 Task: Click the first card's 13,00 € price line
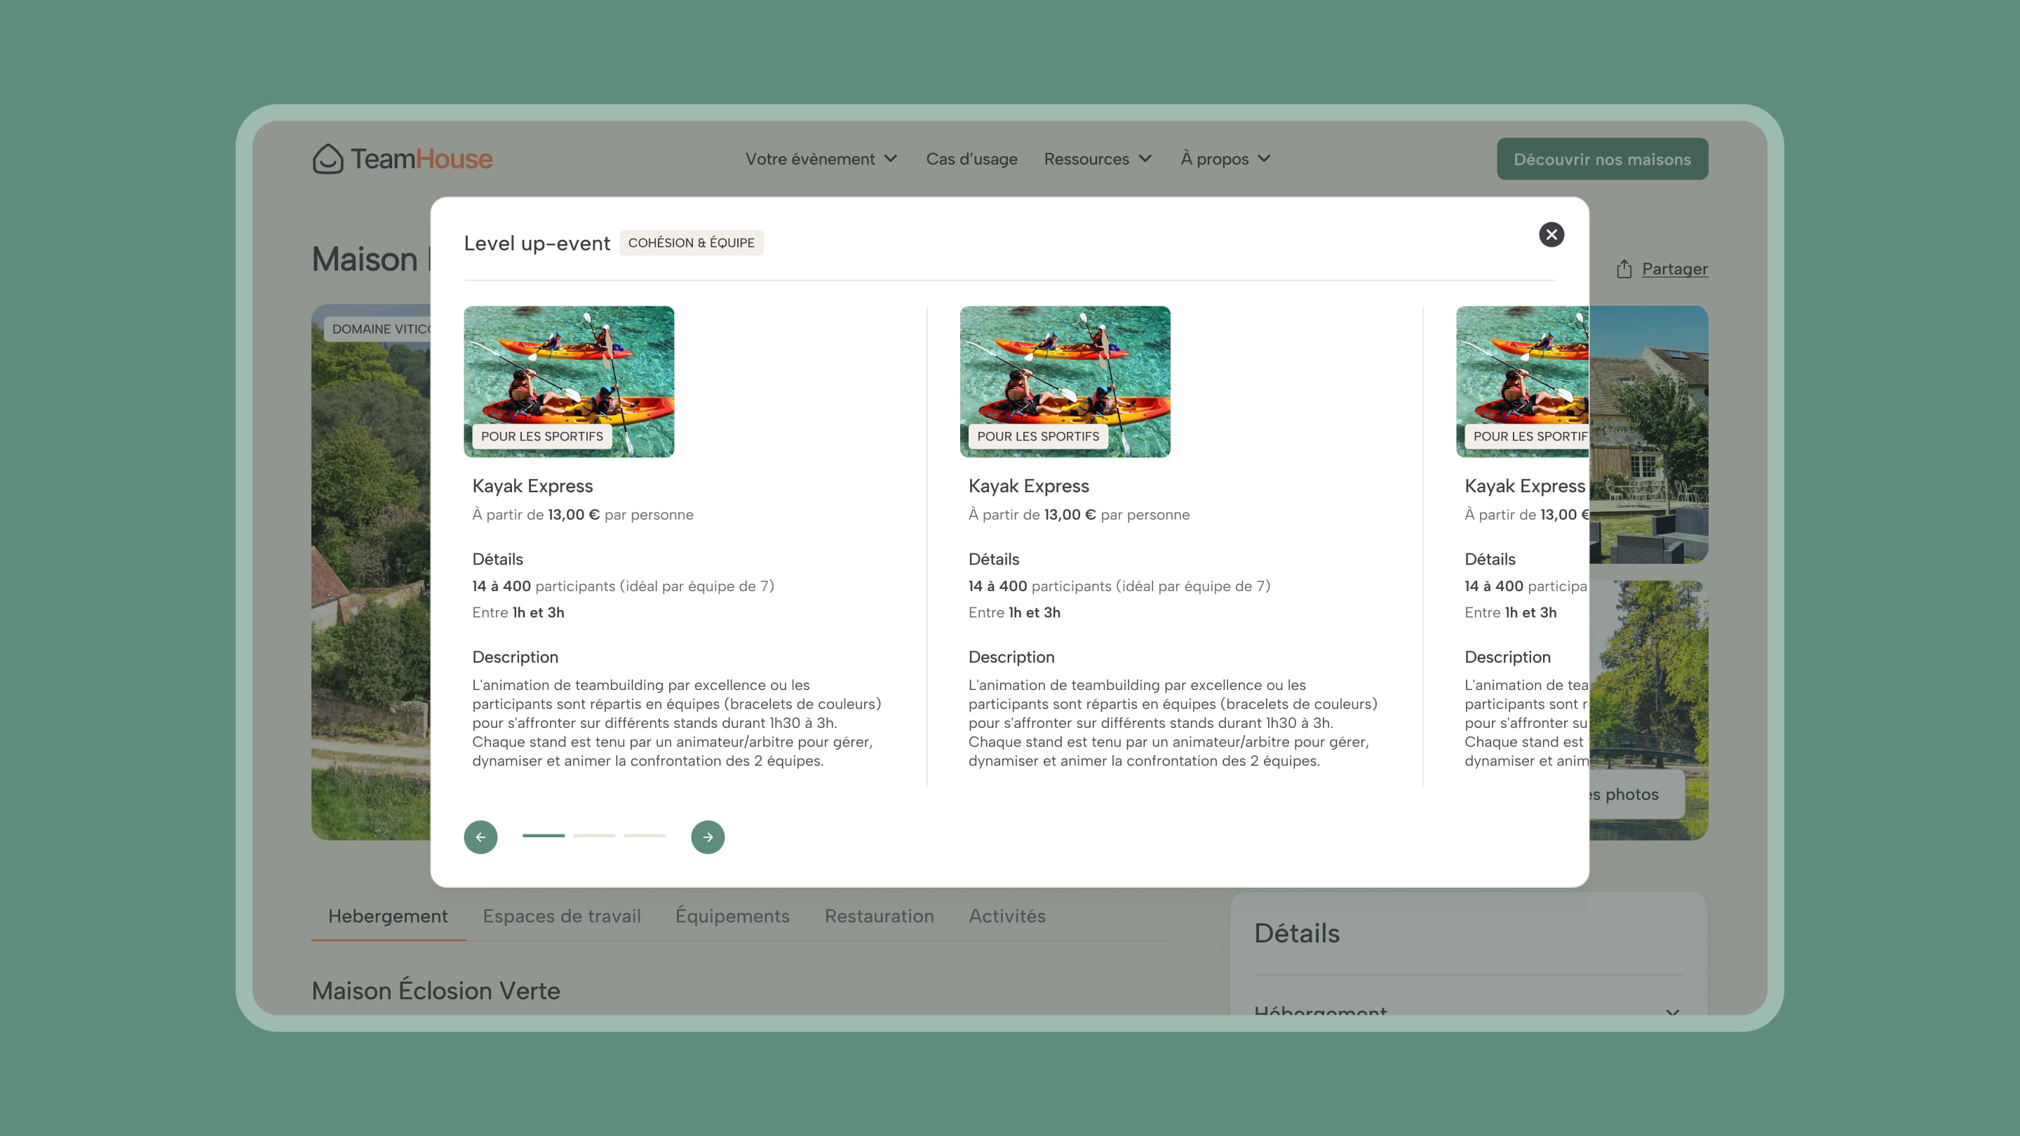tap(583, 515)
